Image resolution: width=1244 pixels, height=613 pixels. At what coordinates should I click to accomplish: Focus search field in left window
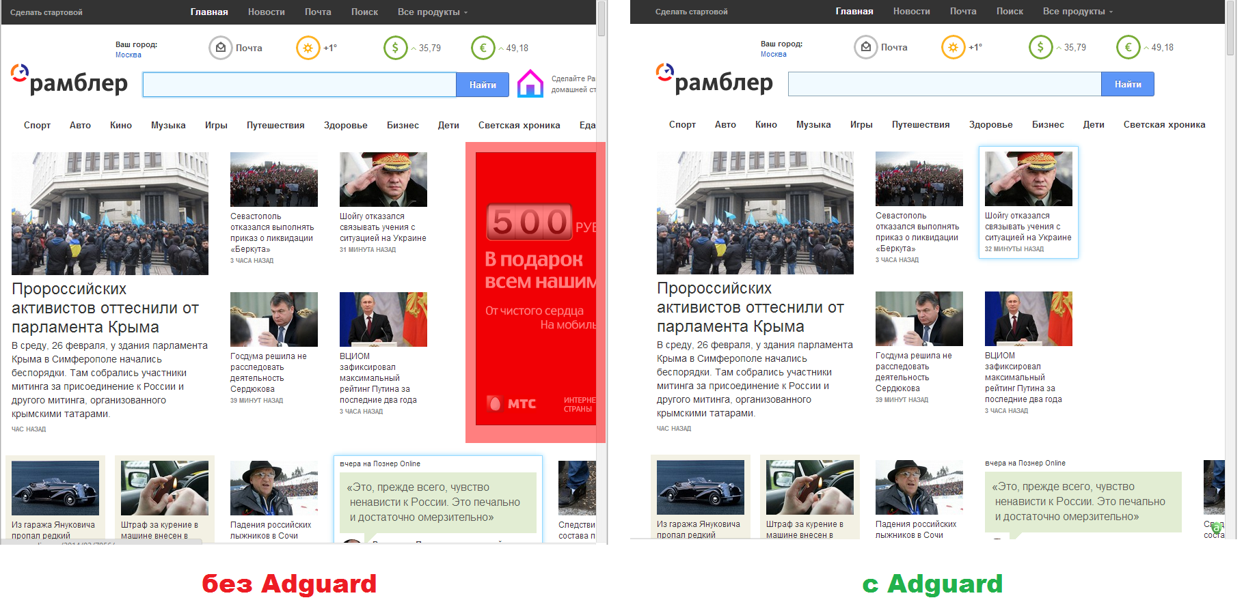point(299,85)
